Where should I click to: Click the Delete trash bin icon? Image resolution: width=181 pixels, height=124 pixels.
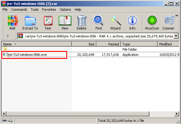[x=82, y=22]
